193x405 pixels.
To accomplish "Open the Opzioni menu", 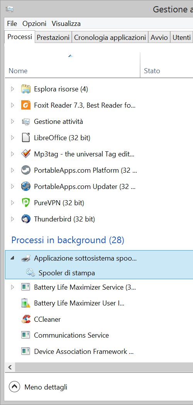I will tap(34, 24).
